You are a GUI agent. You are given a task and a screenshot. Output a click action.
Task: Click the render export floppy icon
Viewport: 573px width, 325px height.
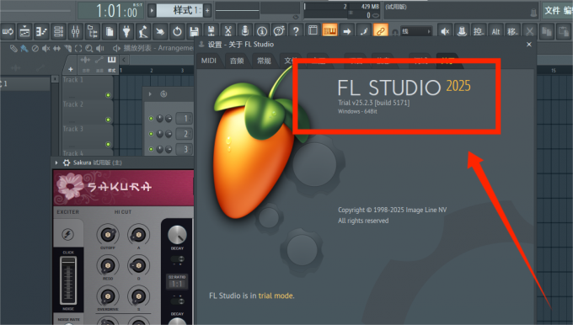click(x=211, y=31)
